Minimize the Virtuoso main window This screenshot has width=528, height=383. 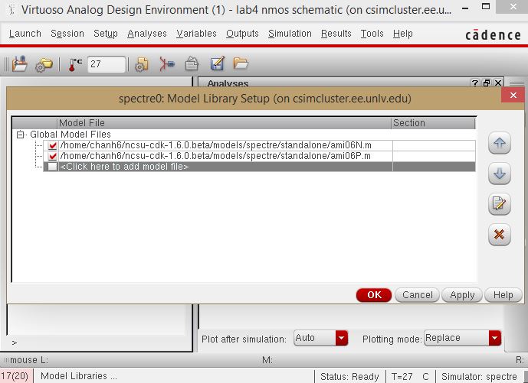tap(465, 8)
